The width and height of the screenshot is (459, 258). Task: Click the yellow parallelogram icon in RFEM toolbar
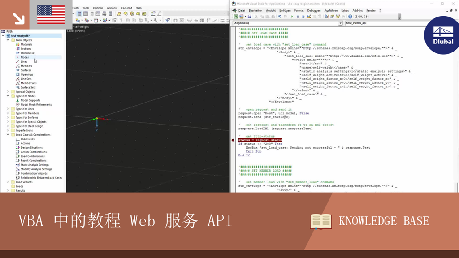coord(119,14)
